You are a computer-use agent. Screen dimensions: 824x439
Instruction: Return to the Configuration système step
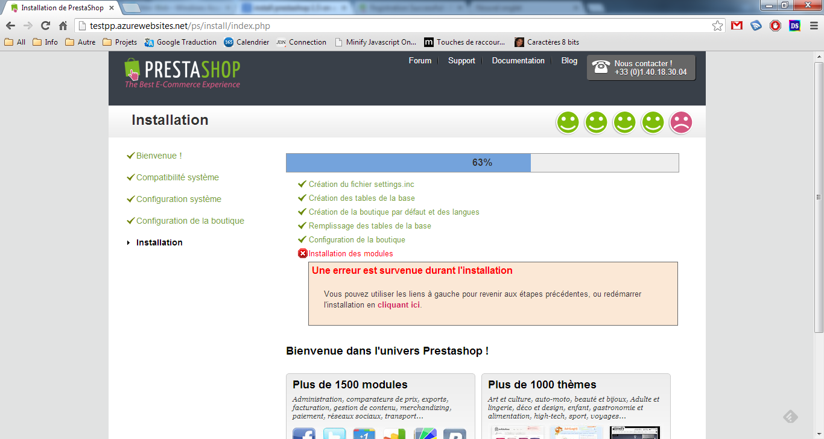(x=179, y=199)
